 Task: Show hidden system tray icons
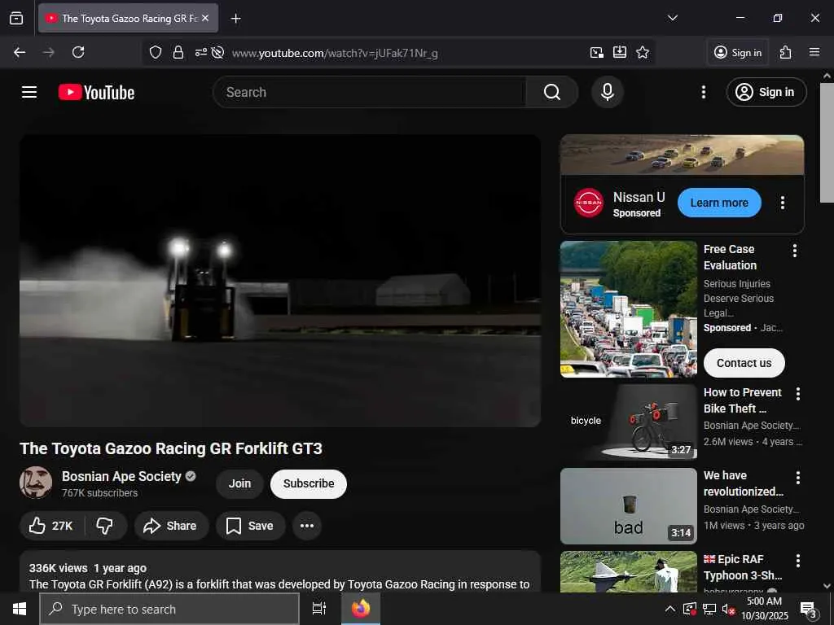pyautogui.click(x=670, y=609)
